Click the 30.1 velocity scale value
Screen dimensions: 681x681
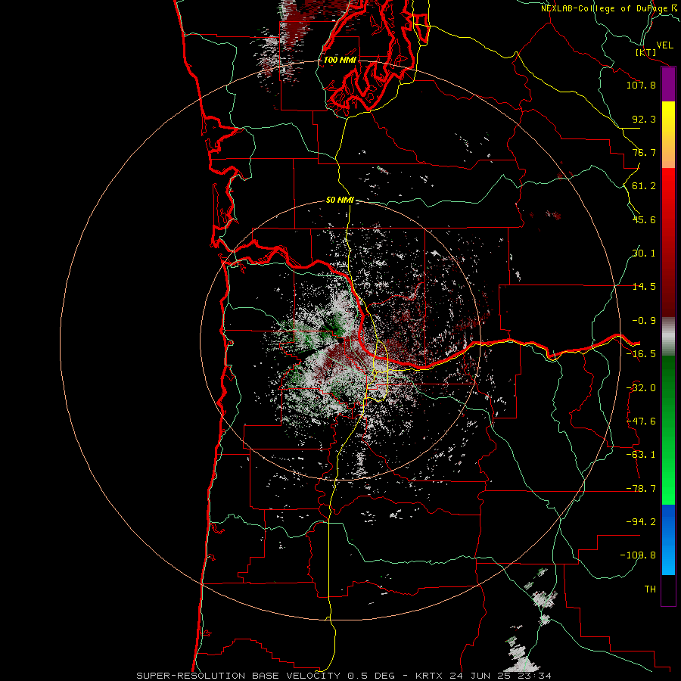point(644,253)
